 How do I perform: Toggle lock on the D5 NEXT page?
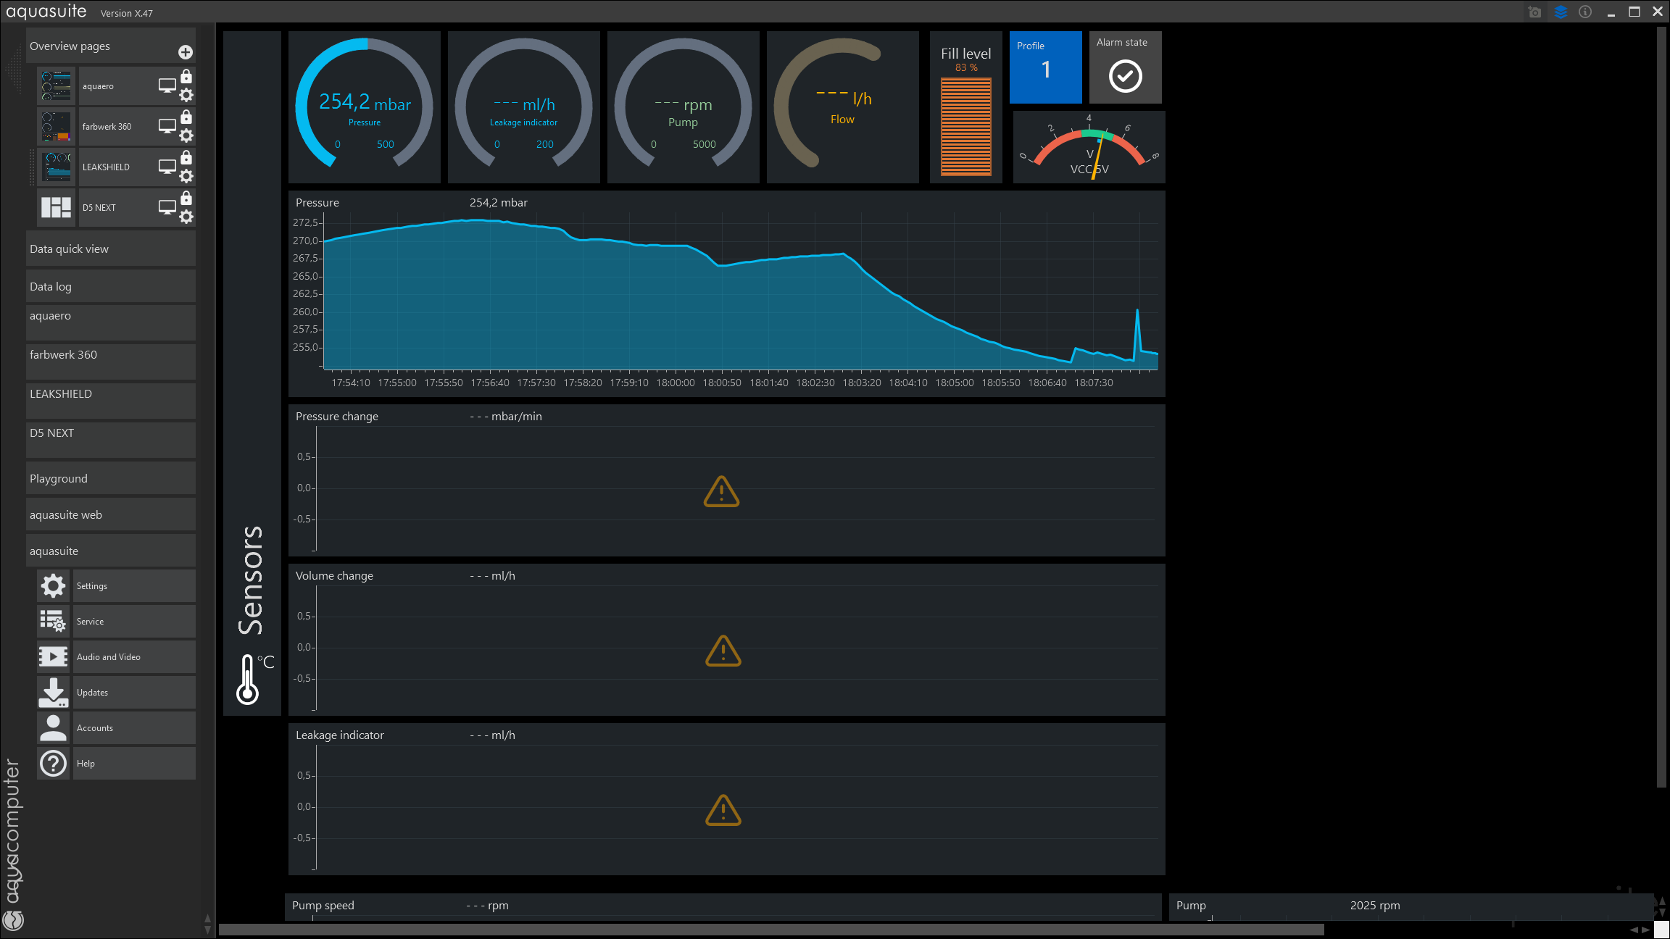tap(186, 199)
